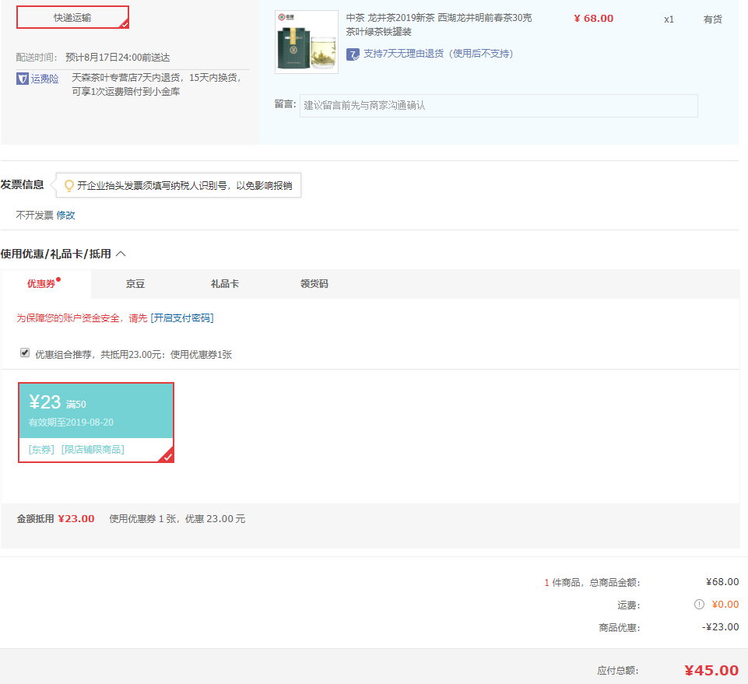Switch to the 优惠券 tab
The image size is (748, 684).
pyautogui.click(x=41, y=284)
